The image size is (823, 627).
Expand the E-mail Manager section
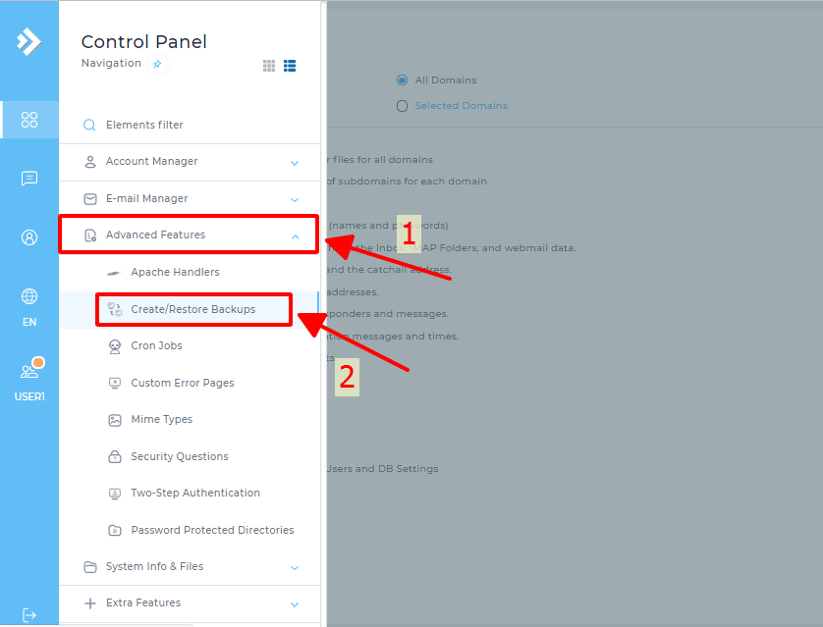pyautogui.click(x=190, y=198)
